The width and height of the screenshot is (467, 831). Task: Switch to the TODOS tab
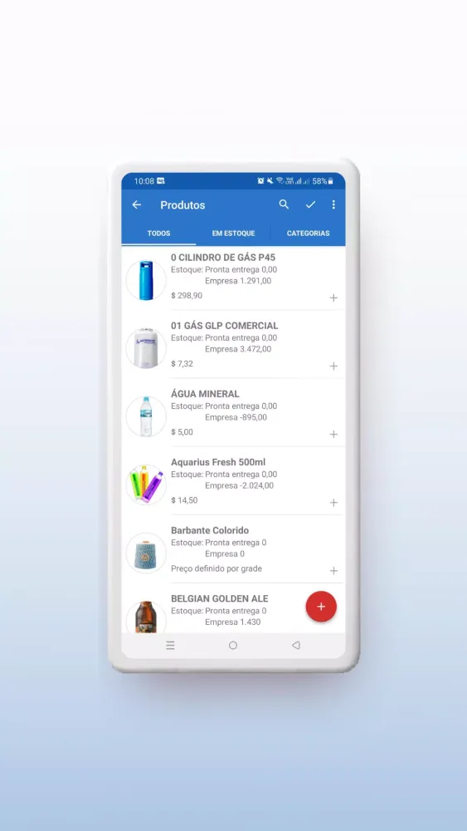(x=158, y=234)
